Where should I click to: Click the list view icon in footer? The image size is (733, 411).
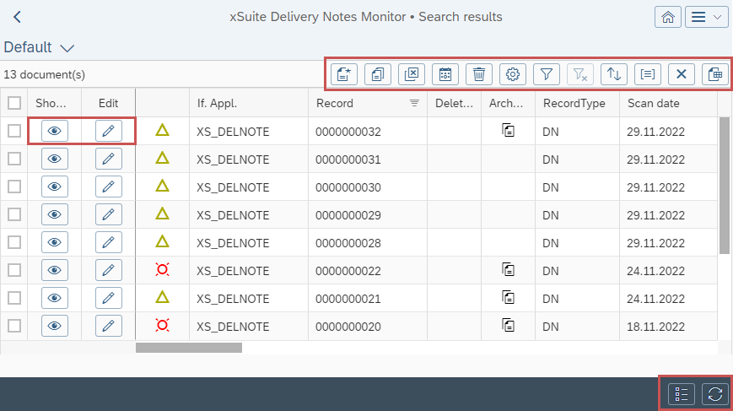click(x=681, y=394)
